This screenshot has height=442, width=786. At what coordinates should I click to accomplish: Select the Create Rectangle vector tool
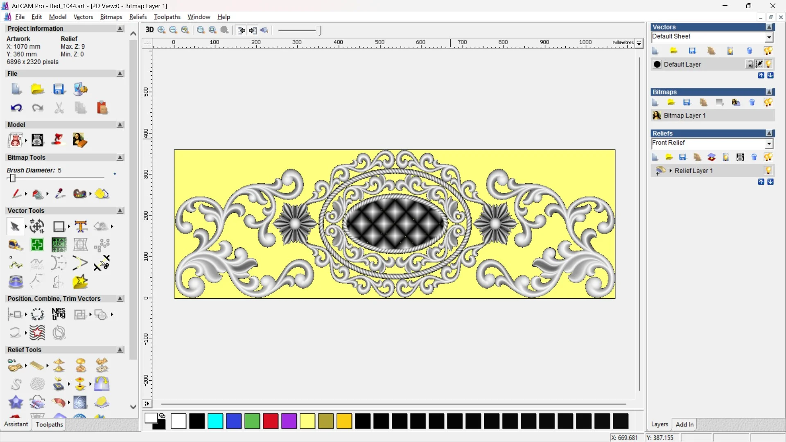click(x=59, y=226)
